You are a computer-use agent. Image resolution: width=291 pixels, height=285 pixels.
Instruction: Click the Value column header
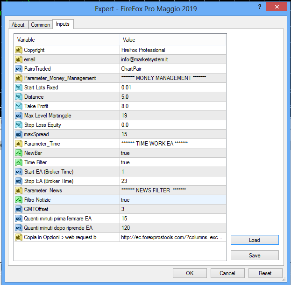tap(173, 40)
